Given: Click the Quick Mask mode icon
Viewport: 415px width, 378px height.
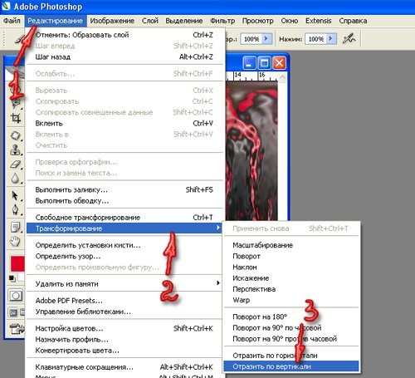Looking at the screenshot, I should 15,296.
